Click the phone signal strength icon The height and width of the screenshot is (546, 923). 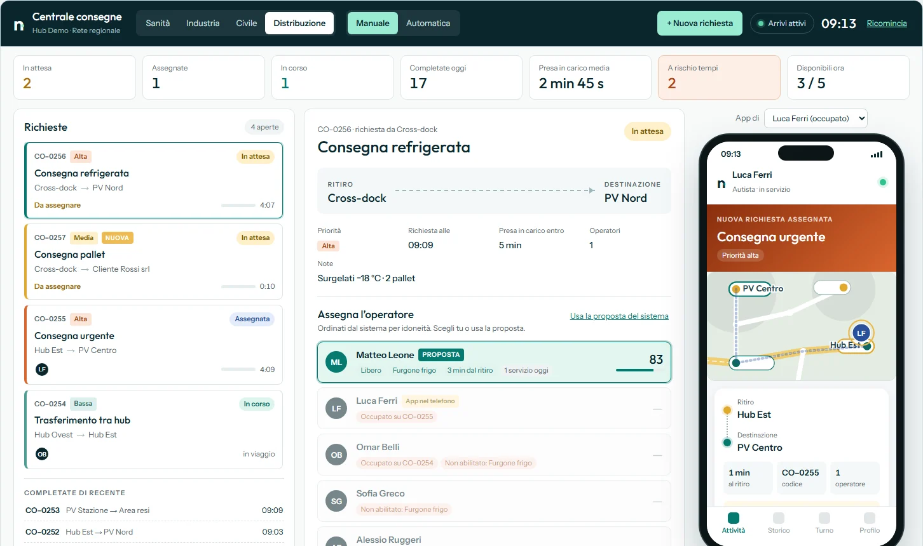(x=877, y=154)
